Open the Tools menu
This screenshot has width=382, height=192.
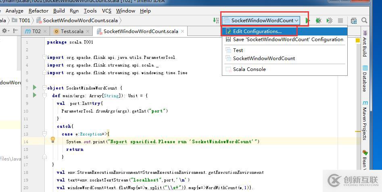(90, 11)
